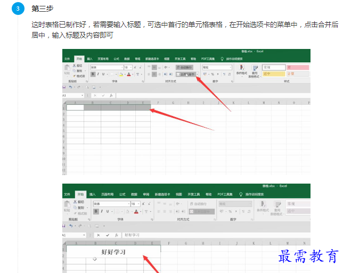Click red font color A, second screenshot

(136, 211)
